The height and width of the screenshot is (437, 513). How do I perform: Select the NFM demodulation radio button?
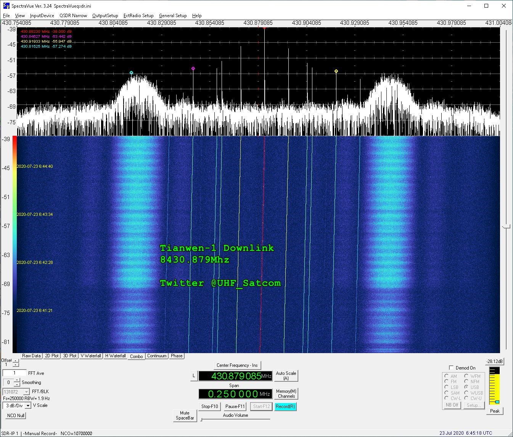[x=466, y=381]
